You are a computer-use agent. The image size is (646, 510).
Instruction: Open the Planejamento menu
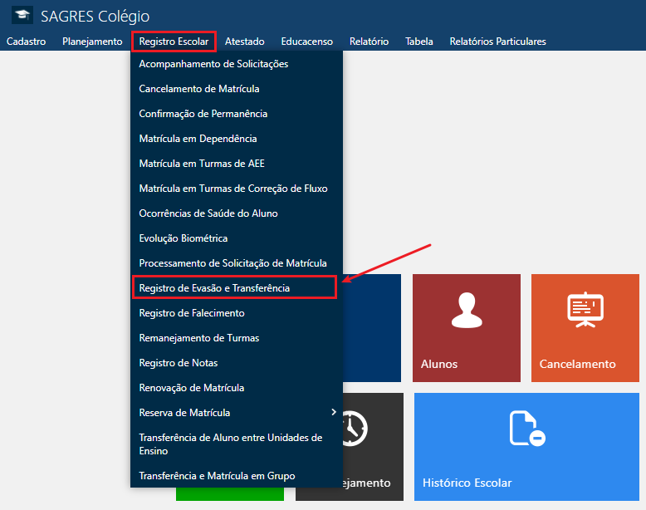point(92,42)
